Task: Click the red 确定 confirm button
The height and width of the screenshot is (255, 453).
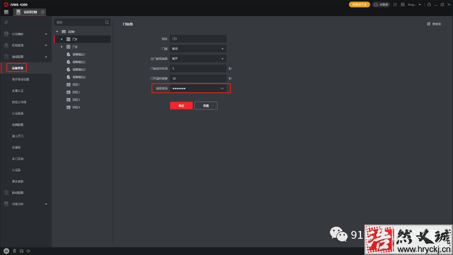Action: coord(181,106)
